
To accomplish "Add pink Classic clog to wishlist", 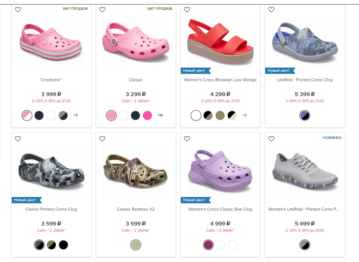I will tap(102, 10).
